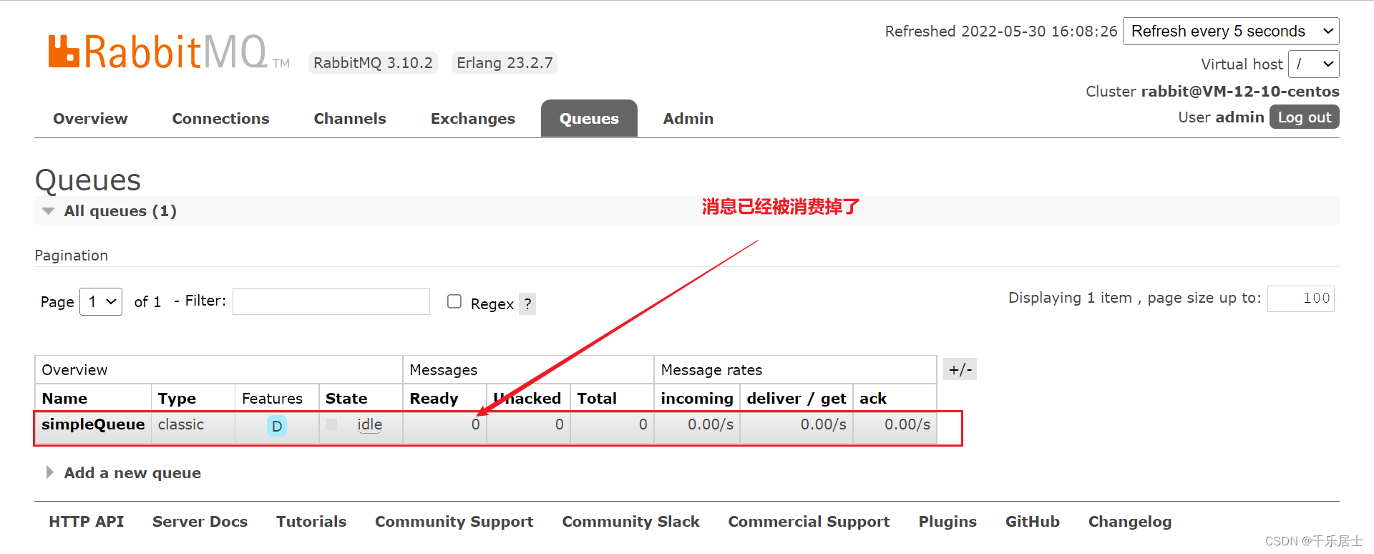Screen dimensions: 1374x554
Task: Click the 'idle' state text
Action: [x=370, y=424]
